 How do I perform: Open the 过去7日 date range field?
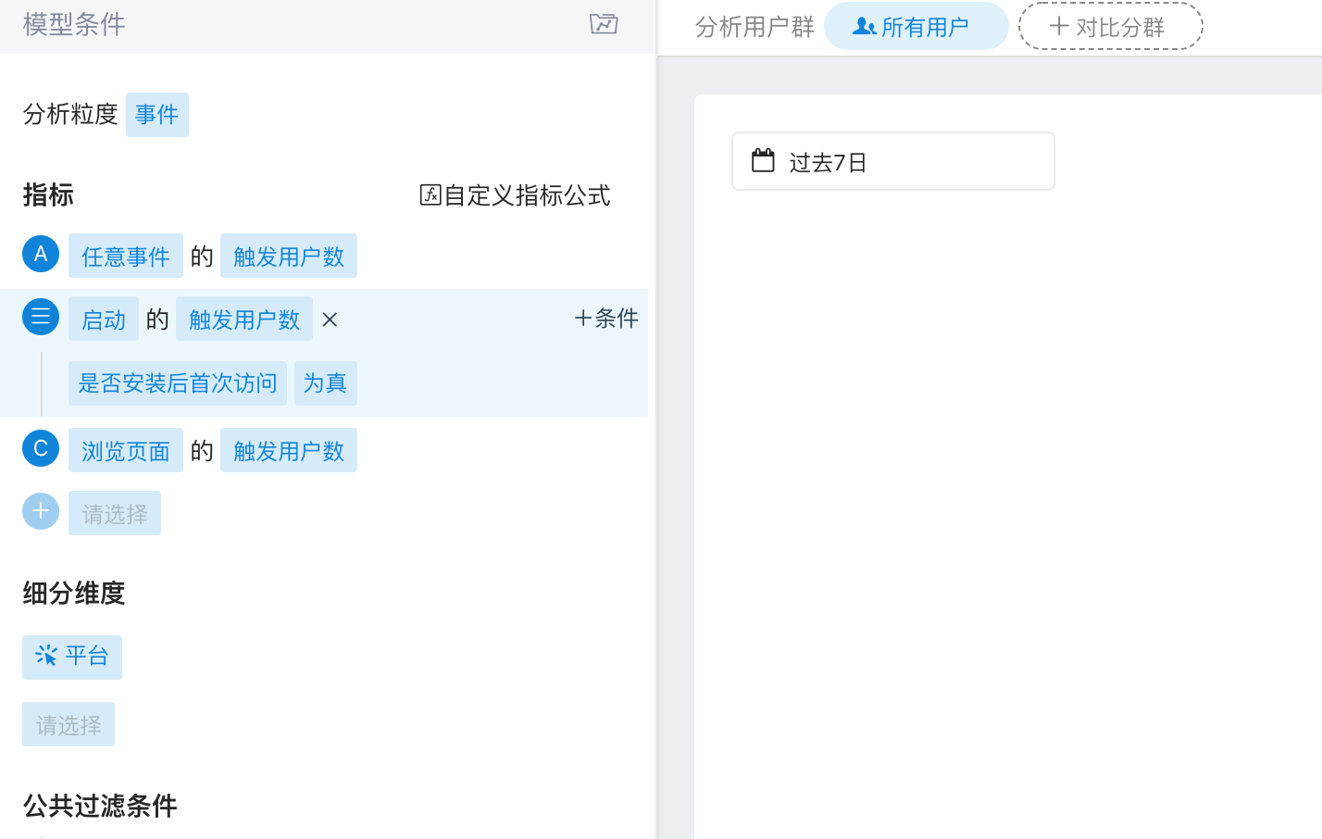click(x=892, y=162)
